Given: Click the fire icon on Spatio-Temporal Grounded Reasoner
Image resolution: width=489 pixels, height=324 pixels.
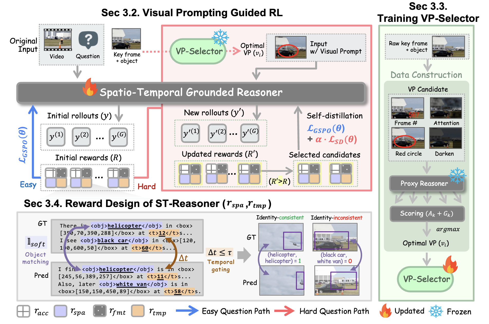Looking at the screenshot, I should click(x=90, y=87).
